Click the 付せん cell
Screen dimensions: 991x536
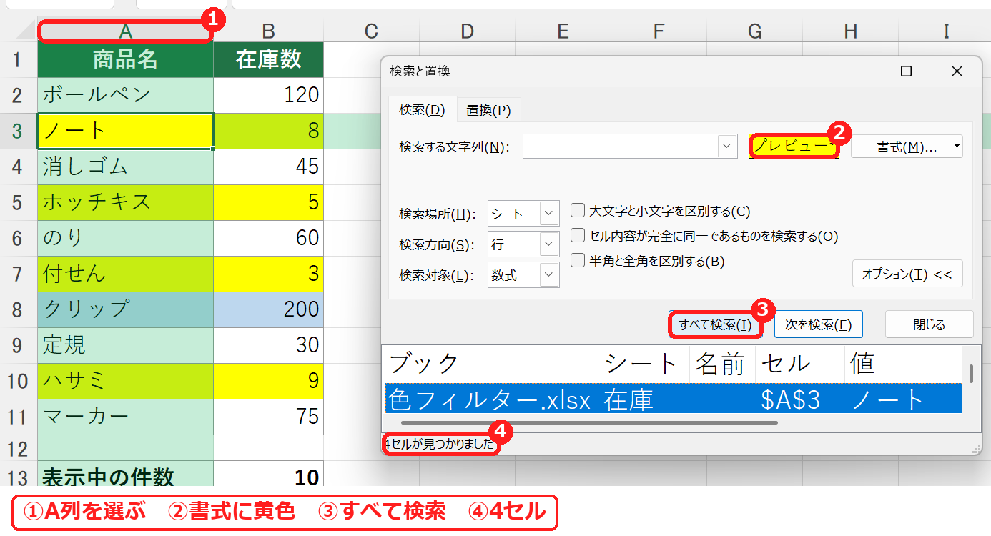pos(125,274)
